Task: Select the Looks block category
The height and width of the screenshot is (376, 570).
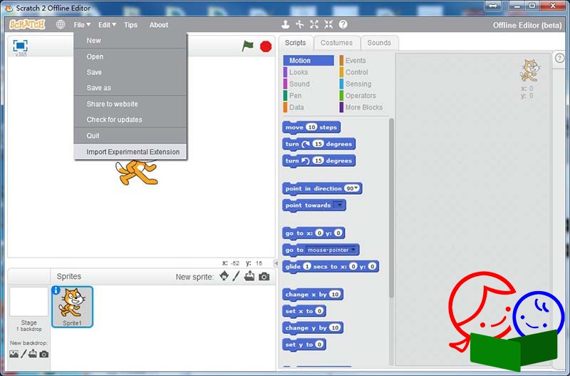Action: coord(309,72)
